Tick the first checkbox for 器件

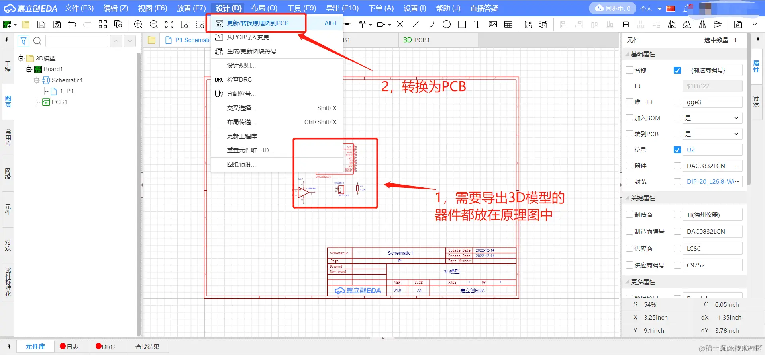pyautogui.click(x=630, y=166)
